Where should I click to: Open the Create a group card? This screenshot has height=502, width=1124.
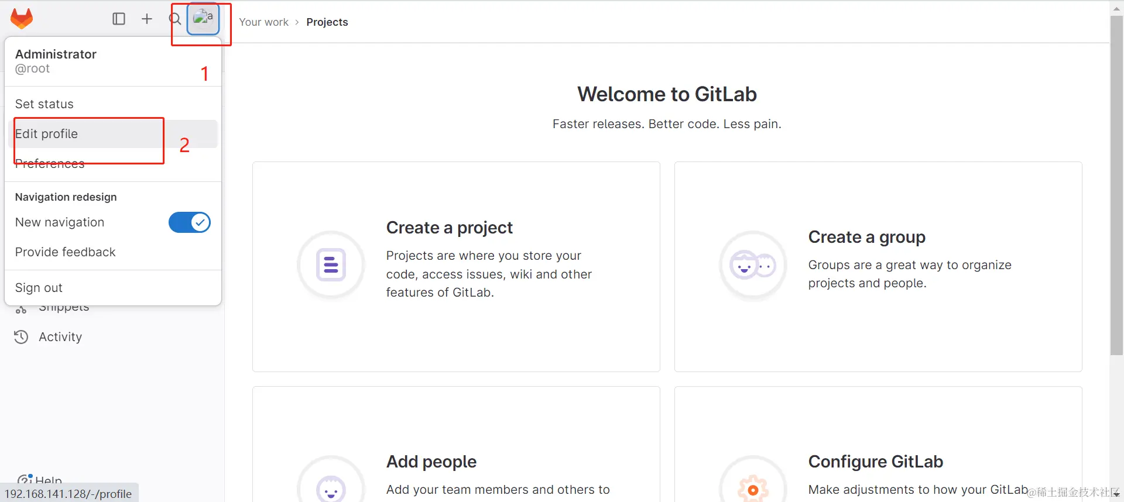coord(878,267)
